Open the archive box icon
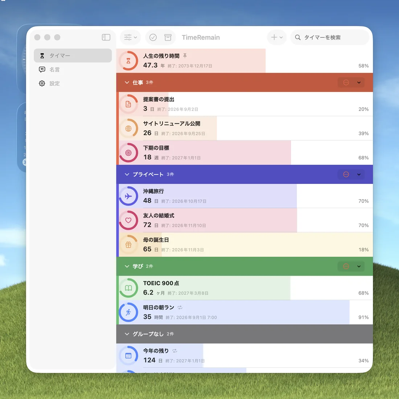This screenshot has height=399, width=399. point(168,37)
